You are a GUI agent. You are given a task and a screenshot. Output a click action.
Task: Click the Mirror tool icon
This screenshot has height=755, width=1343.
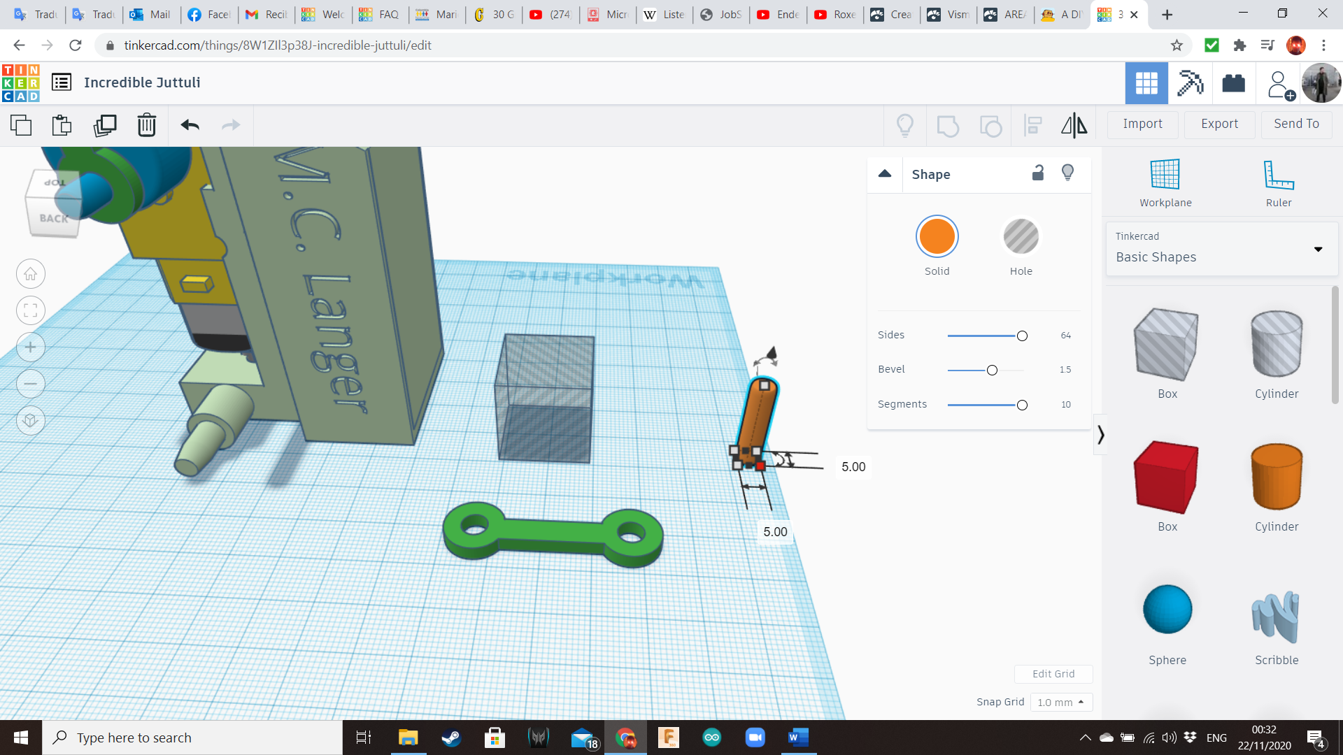1074,126
